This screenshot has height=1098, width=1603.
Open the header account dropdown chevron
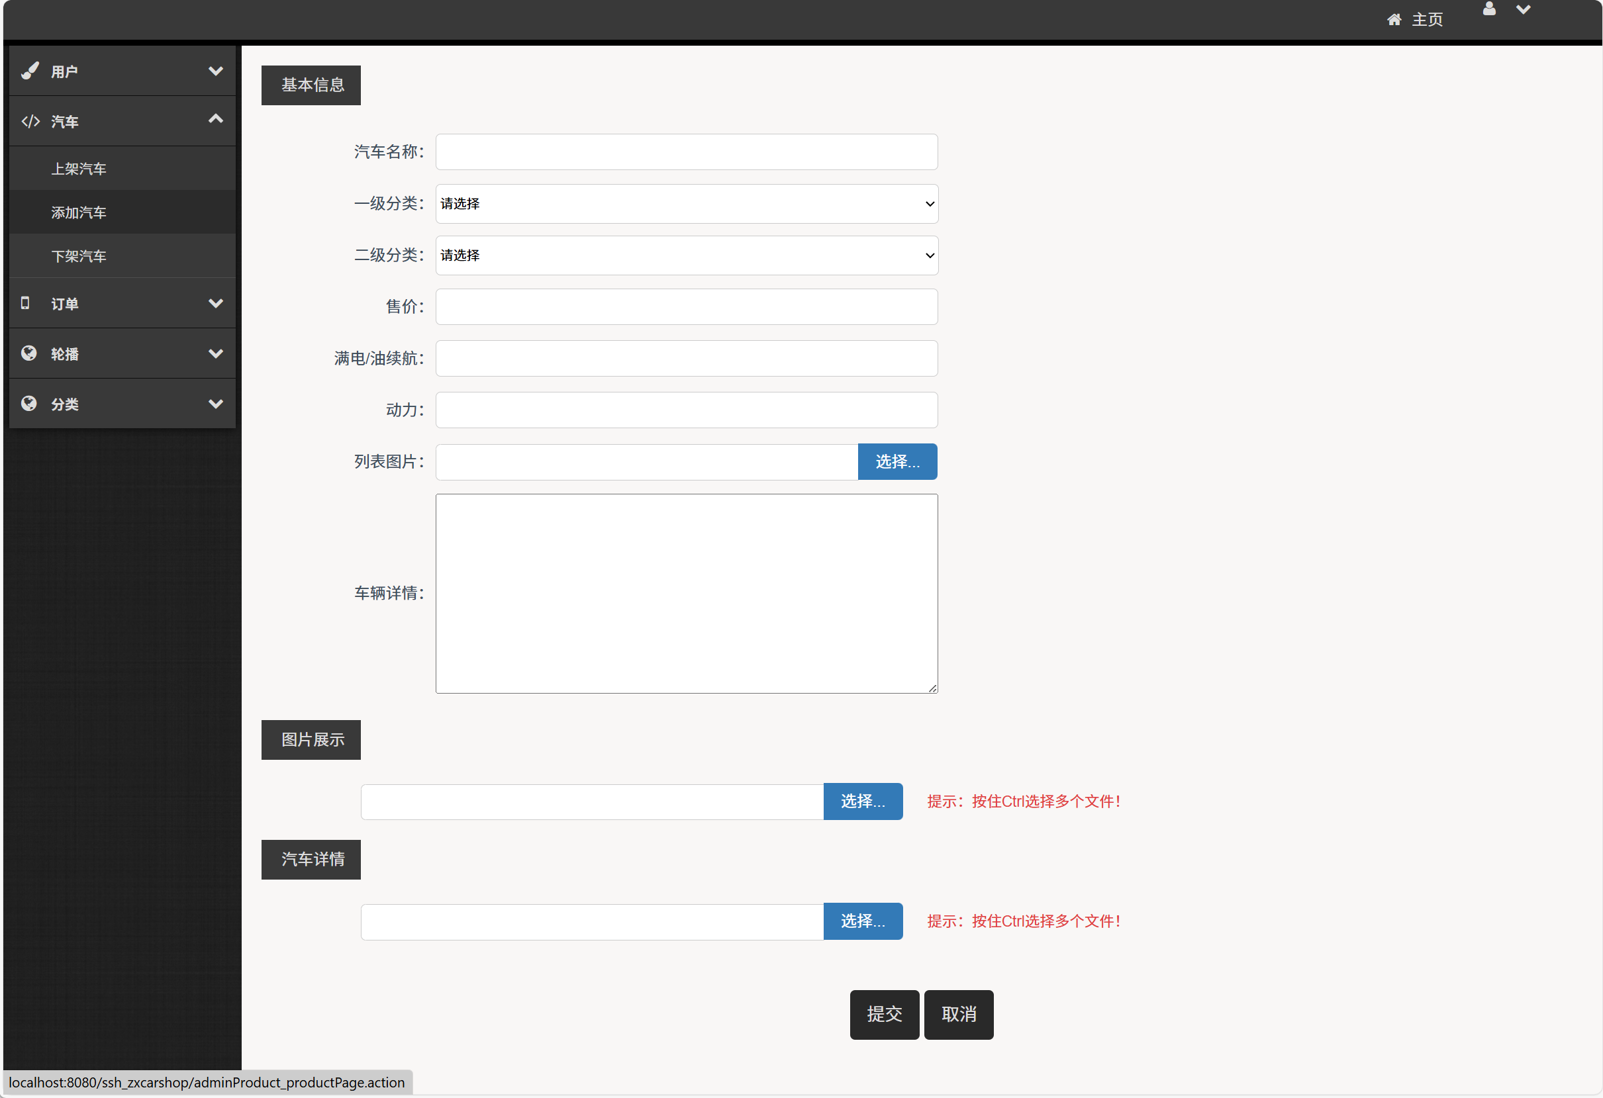tap(1523, 10)
